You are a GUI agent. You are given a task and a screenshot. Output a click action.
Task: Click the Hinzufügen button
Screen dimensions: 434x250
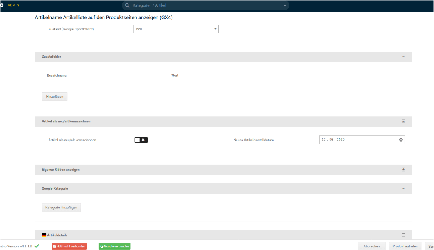click(x=55, y=97)
